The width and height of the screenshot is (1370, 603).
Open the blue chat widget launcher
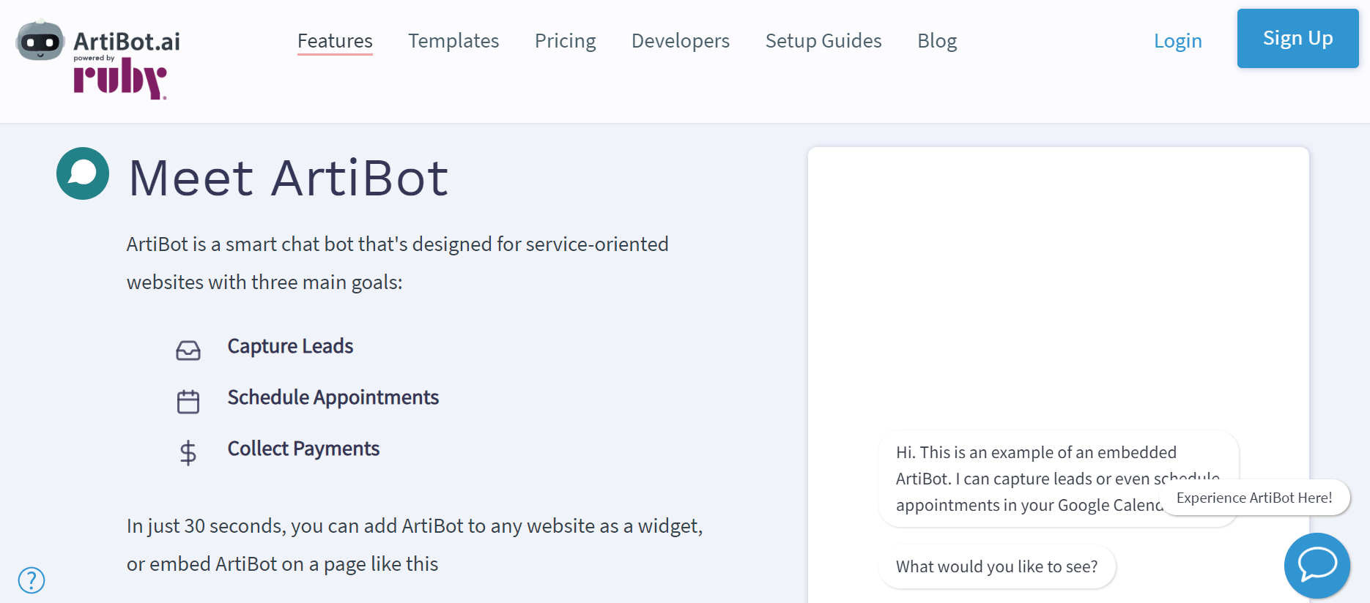[x=1317, y=566]
